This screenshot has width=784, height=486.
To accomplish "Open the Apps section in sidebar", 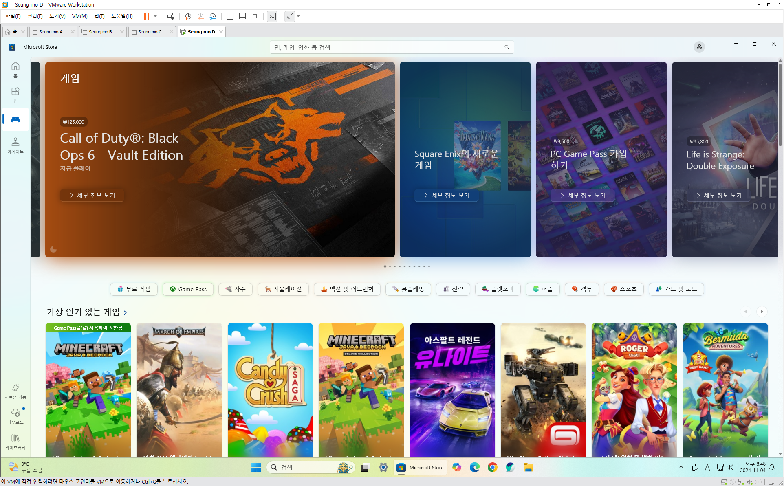I will pyautogui.click(x=15, y=94).
